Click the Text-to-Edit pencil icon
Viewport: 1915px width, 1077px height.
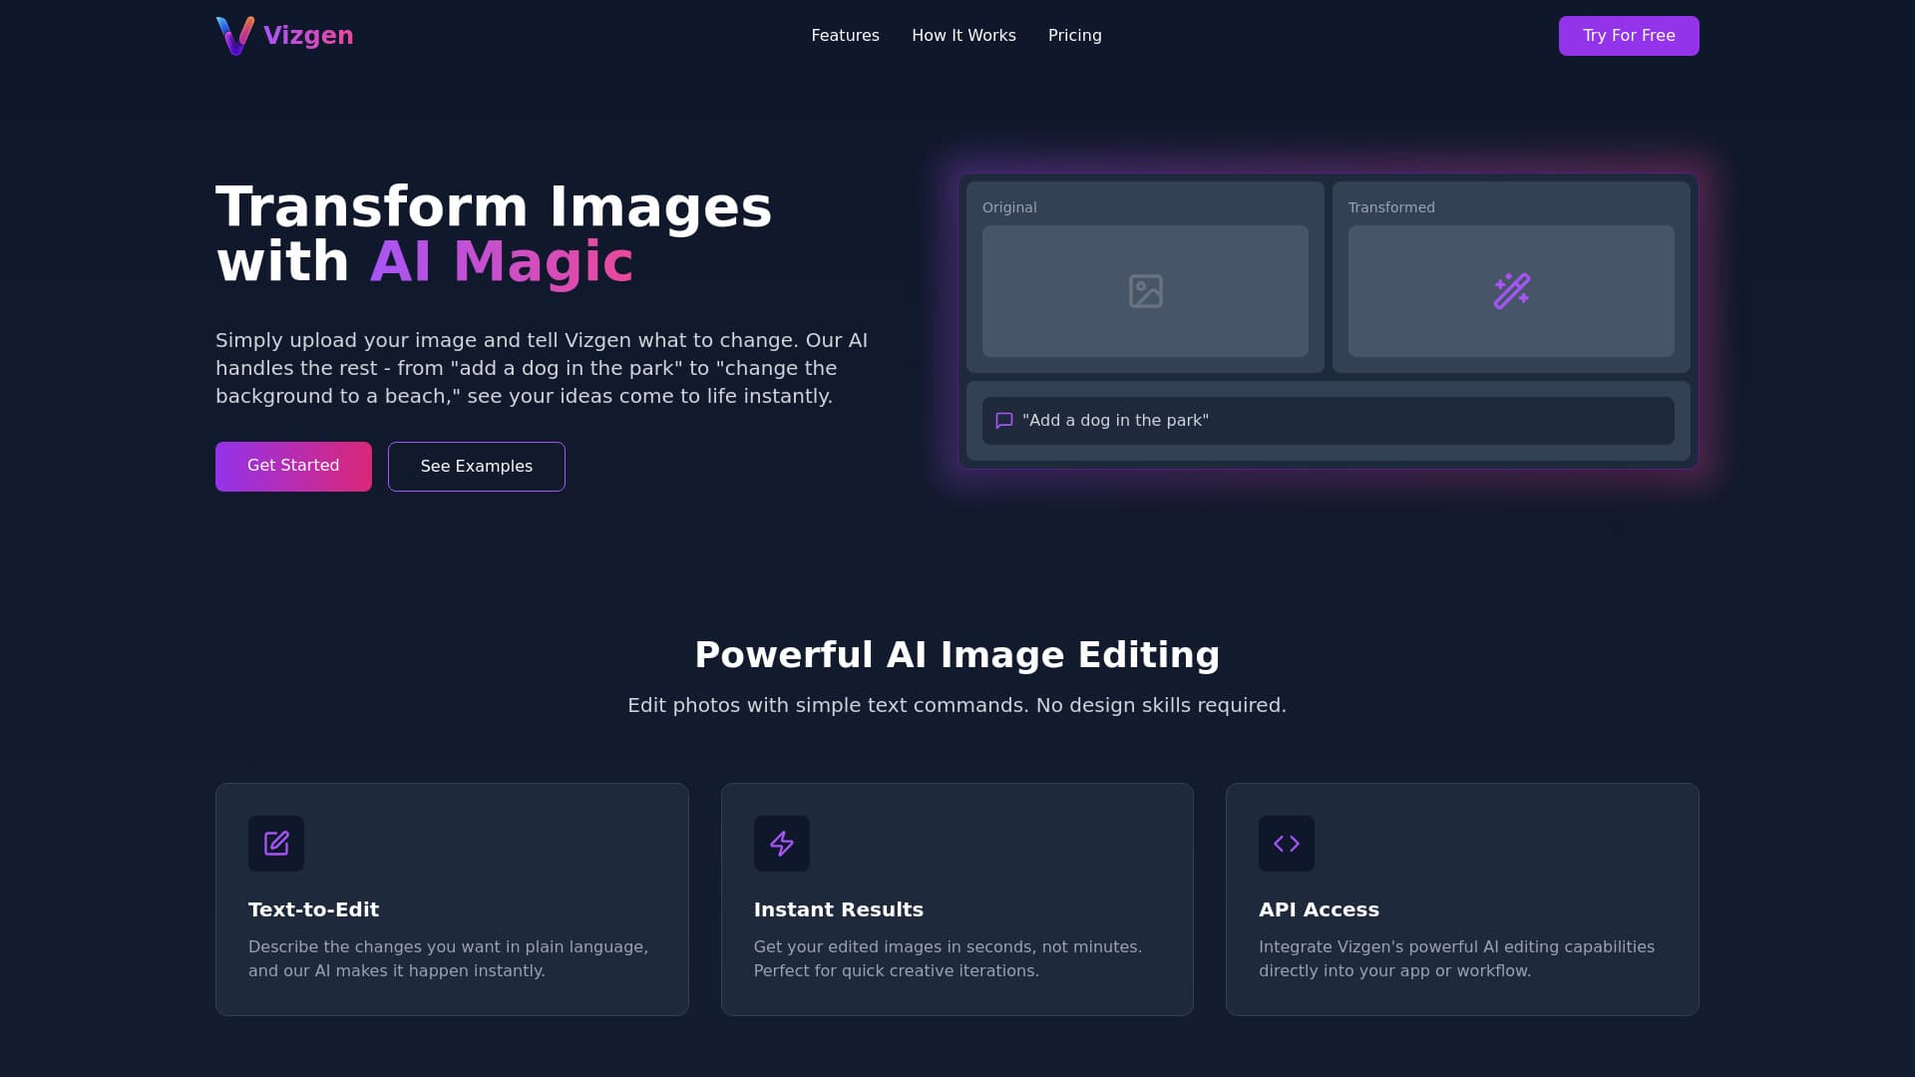pos(276,844)
